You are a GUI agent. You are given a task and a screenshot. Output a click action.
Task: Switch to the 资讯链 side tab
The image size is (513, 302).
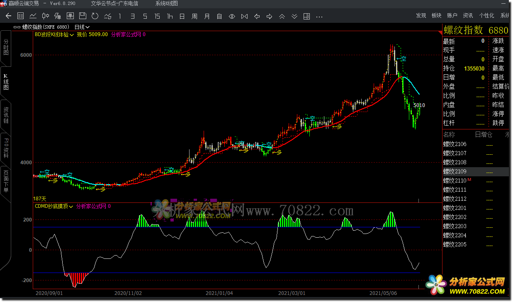(x=6, y=115)
